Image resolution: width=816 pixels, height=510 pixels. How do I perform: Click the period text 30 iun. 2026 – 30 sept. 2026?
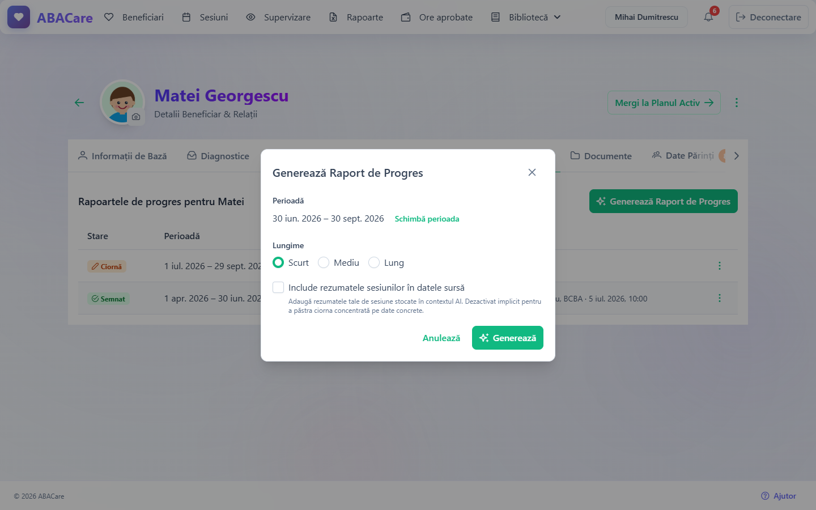328,218
